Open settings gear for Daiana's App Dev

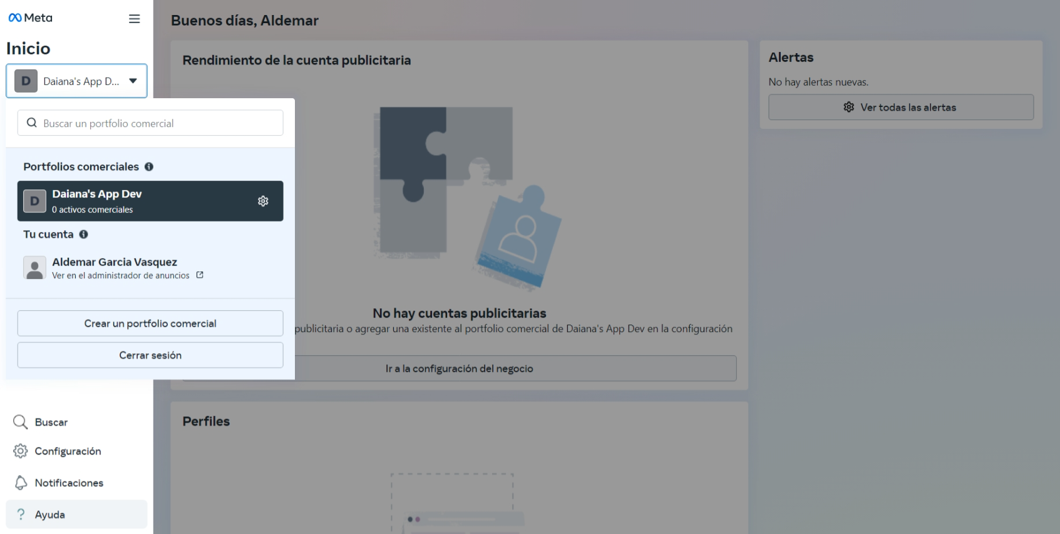(x=263, y=201)
